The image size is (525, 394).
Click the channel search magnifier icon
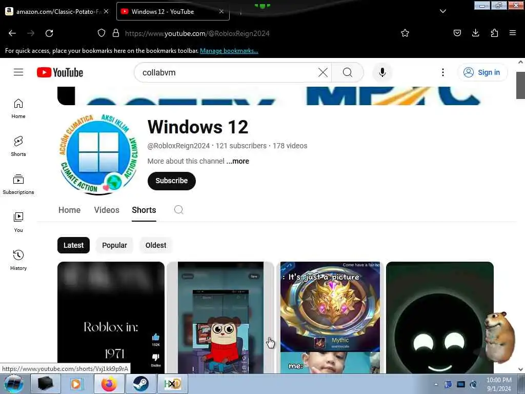(x=178, y=210)
